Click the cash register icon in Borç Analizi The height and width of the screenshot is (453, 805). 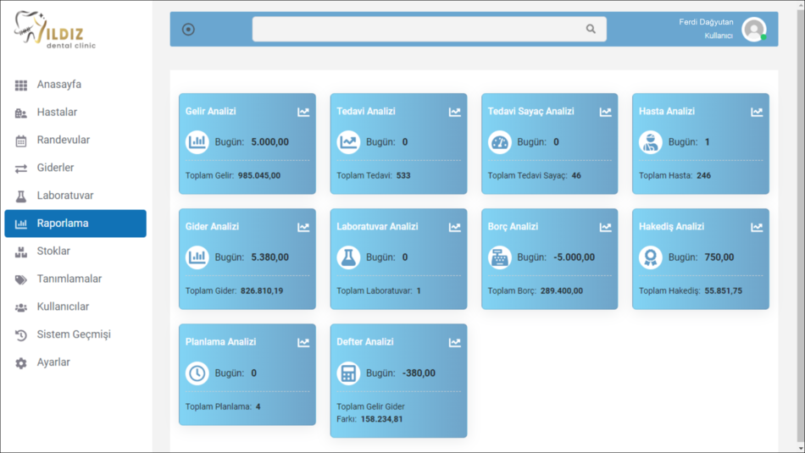[500, 257]
